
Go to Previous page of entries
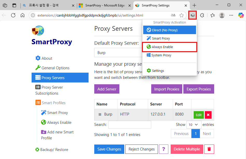click(x=181, y=134)
